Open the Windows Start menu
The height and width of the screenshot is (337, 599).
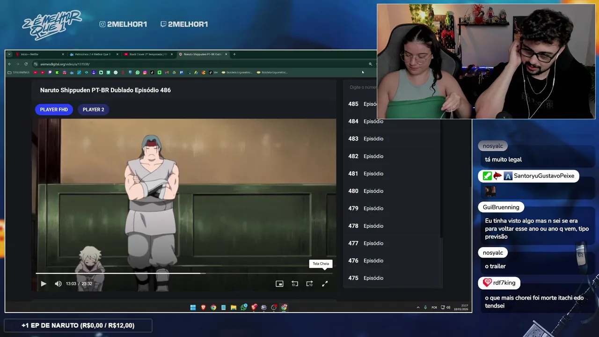(x=193, y=308)
